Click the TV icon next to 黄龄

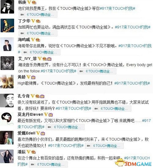[33, 77]
